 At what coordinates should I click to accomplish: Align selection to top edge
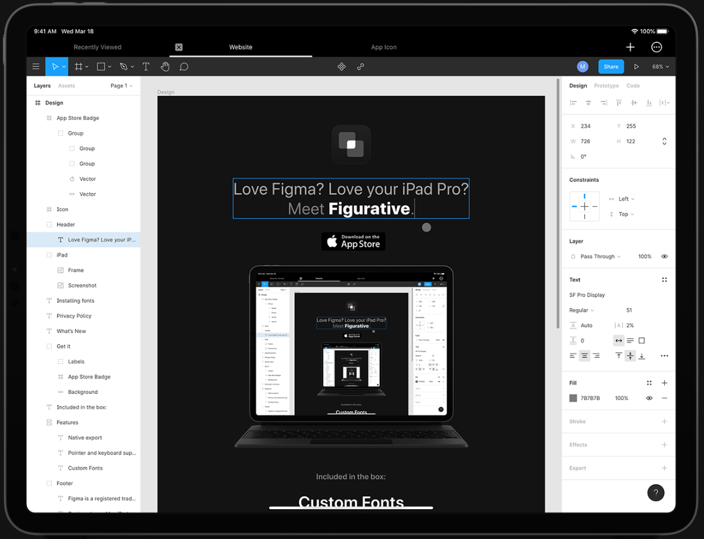[619, 103]
